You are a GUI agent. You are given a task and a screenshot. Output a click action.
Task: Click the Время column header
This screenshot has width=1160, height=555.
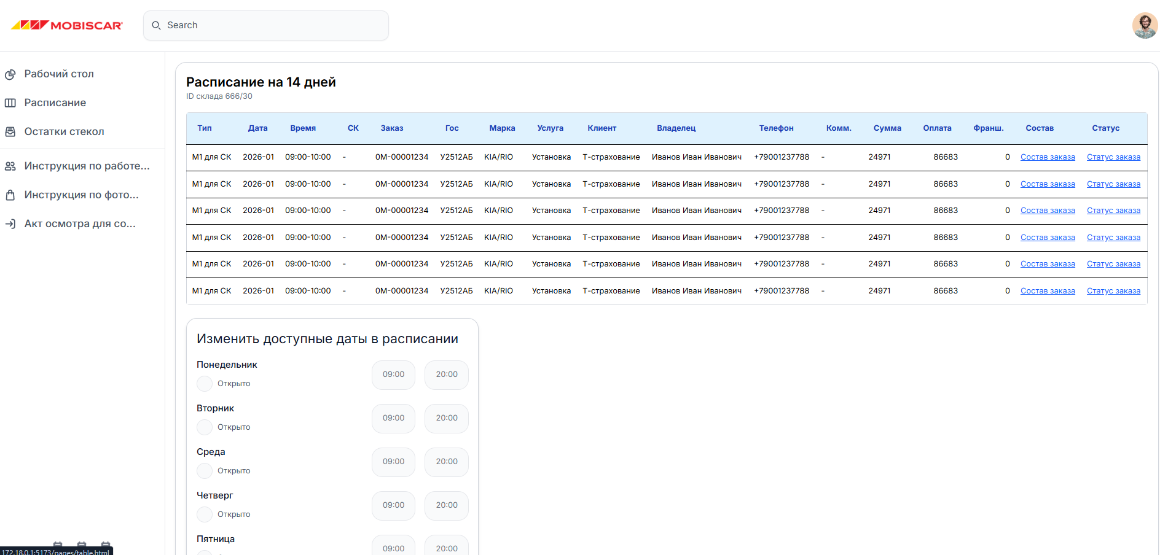pos(303,128)
